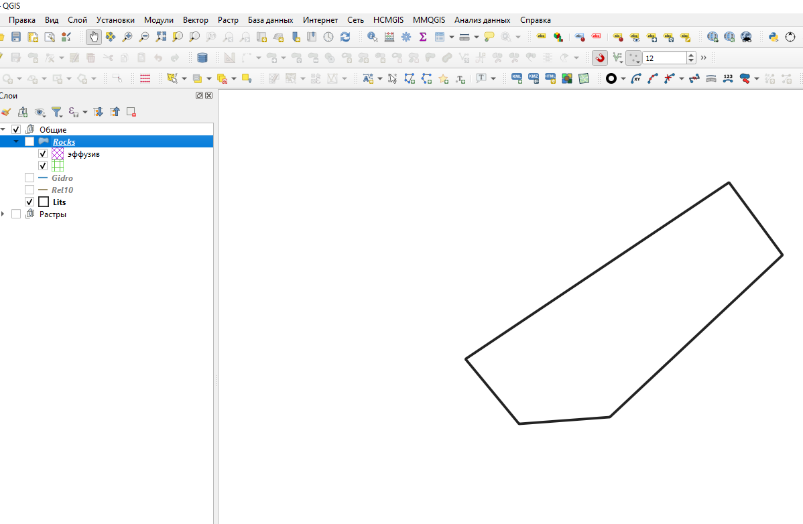Open the Правка menu
The height and width of the screenshot is (524, 803).
(x=22, y=20)
